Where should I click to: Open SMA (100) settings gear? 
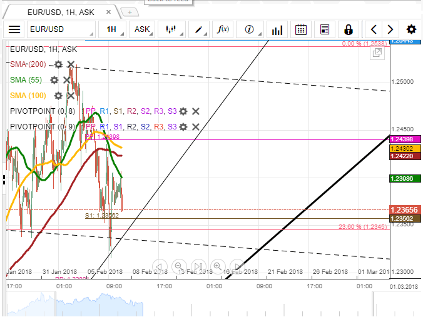[58, 96]
